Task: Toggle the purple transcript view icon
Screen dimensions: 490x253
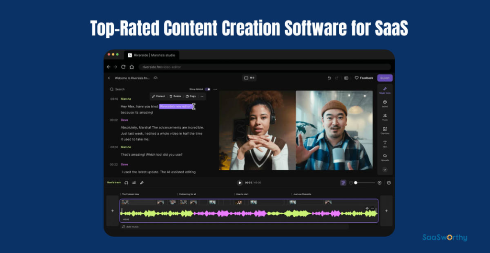Action: tap(343, 183)
